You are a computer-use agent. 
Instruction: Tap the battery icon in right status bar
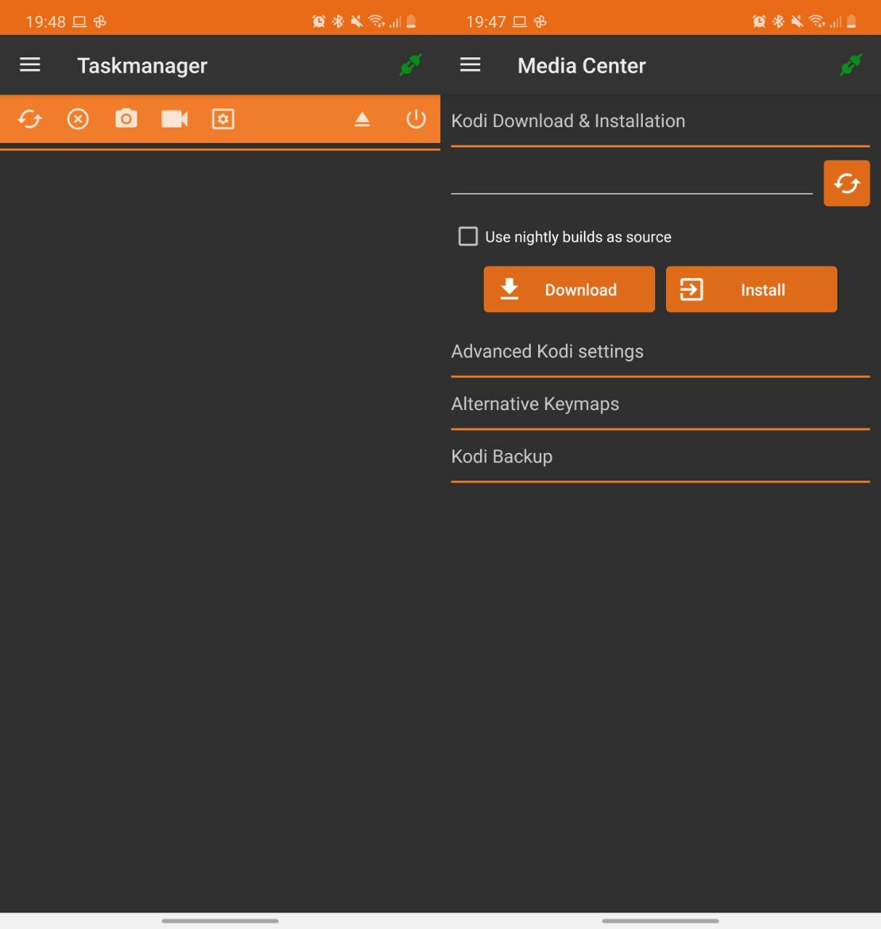coord(851,21)
